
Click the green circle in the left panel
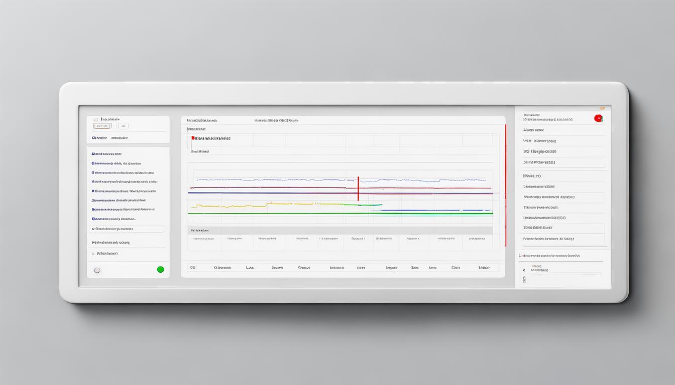pyautogui.click(x=161, y=270)
